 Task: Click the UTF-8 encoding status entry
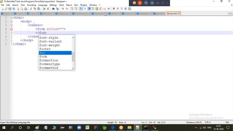208,123
